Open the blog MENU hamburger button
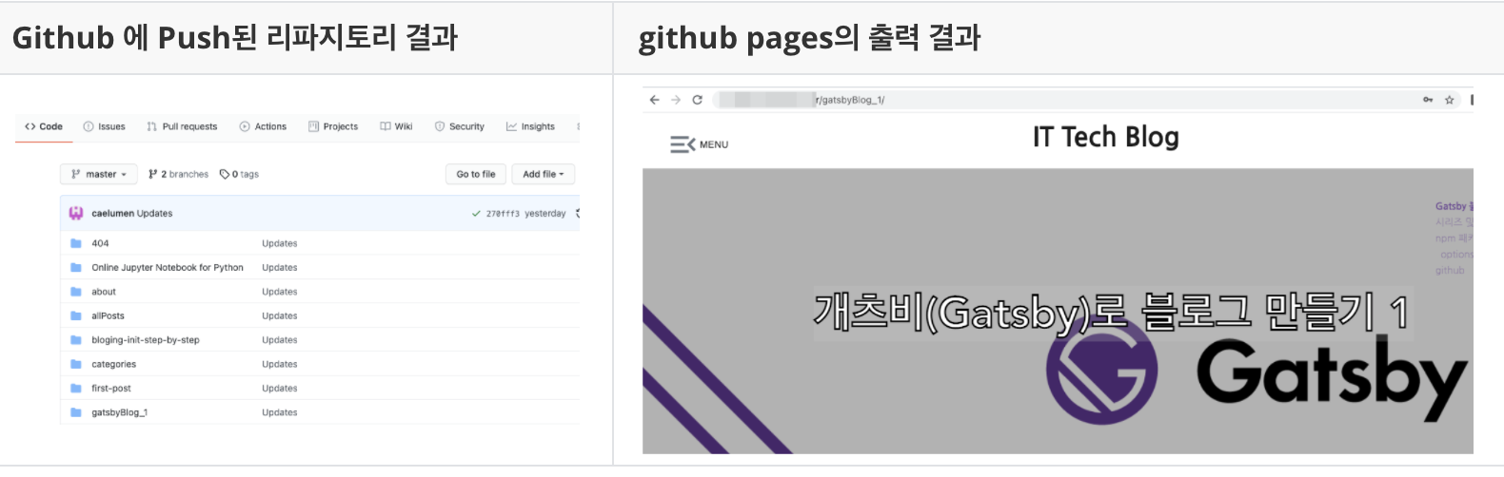1504x477 pixels. 700,144
